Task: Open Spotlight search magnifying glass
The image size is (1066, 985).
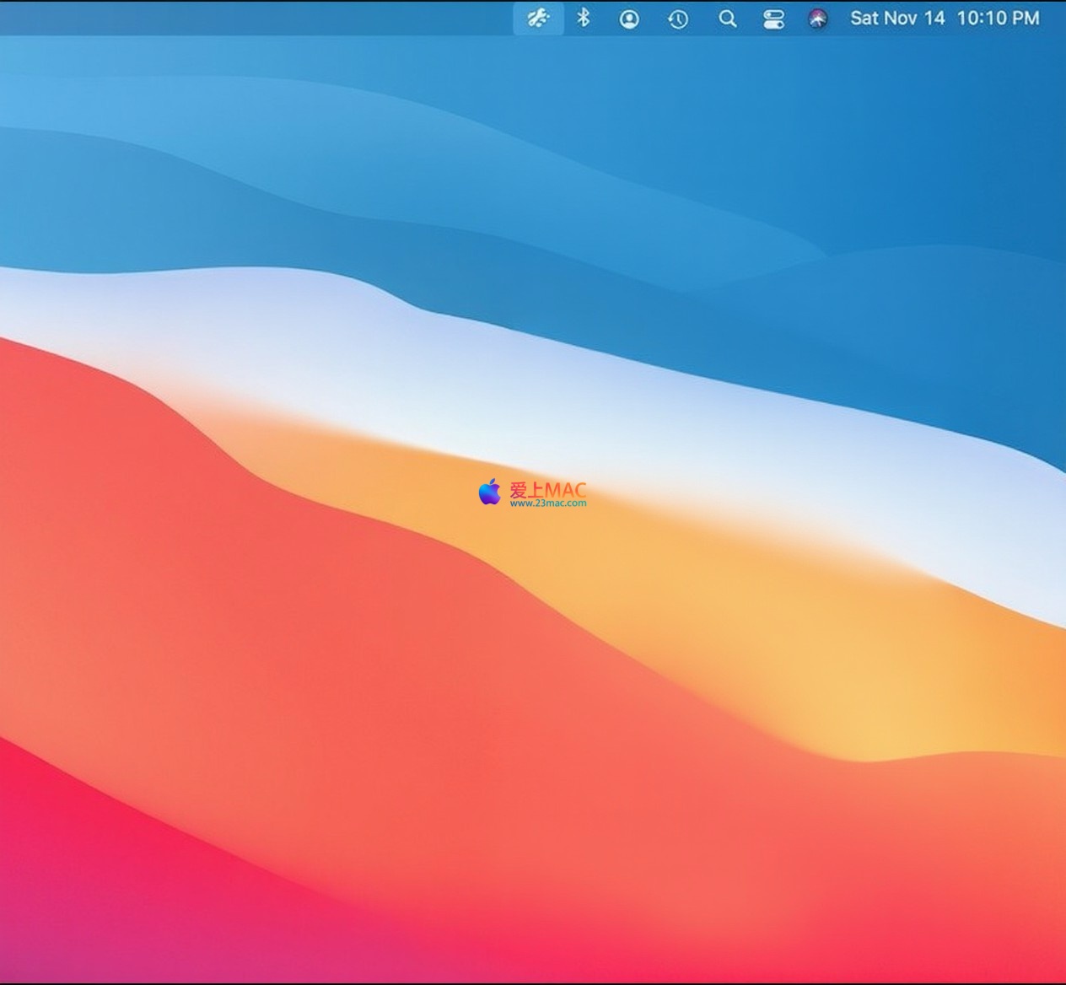Action: click(x=727, y=19)
